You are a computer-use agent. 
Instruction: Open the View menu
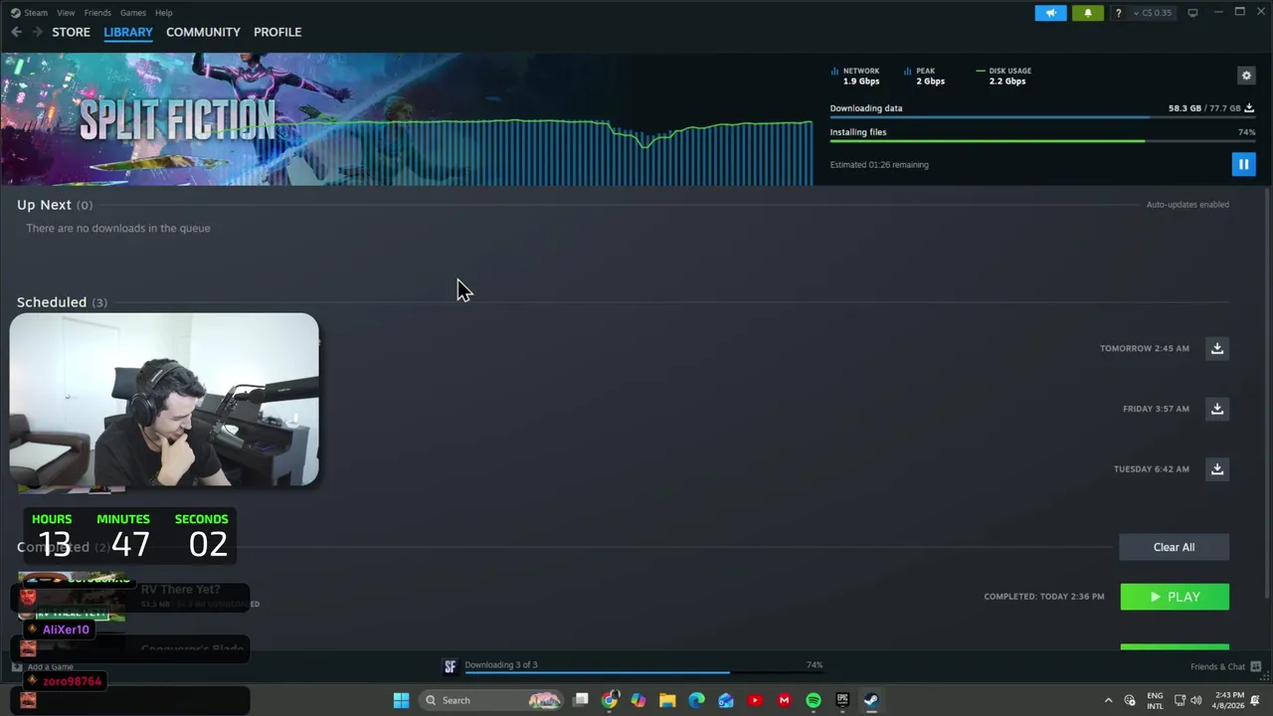pyautogui.click(x=66, y=13)
